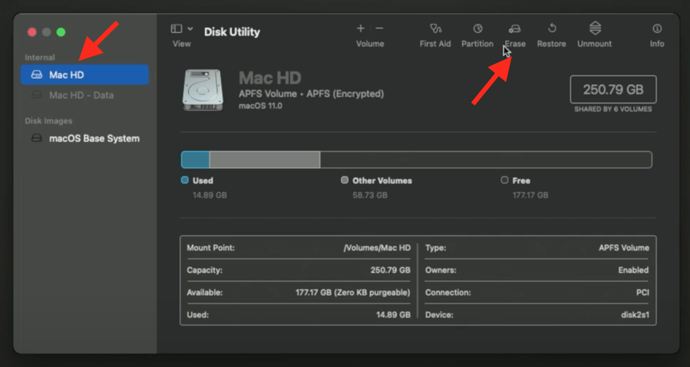Viewport: 690px width, 367px height.
Task: Click the APFS Volume • APFS (Encrypted) subtitle
Action: 311,94
